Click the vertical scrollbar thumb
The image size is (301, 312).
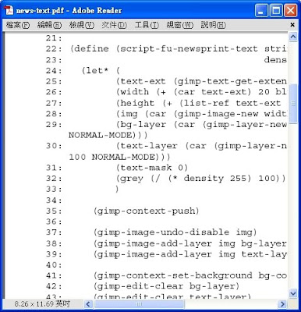tap(293, 104)
